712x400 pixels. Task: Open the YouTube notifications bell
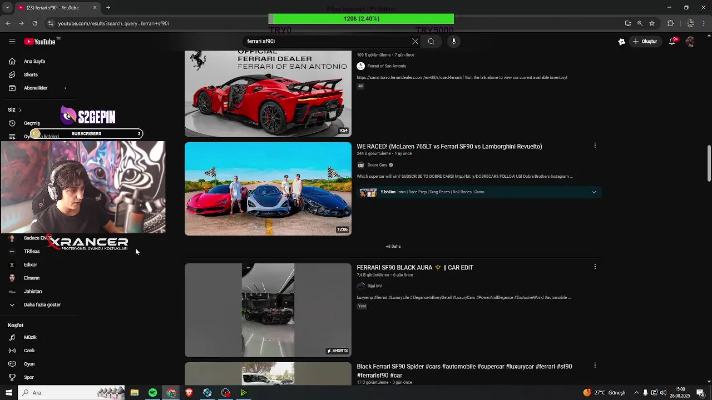(x=672, y=42)
